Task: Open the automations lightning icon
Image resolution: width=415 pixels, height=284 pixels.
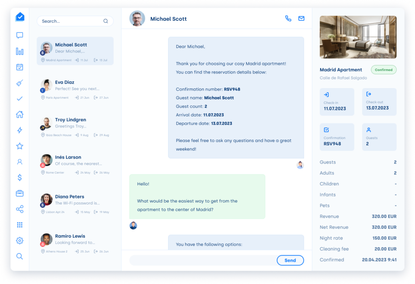Action: 19,130
